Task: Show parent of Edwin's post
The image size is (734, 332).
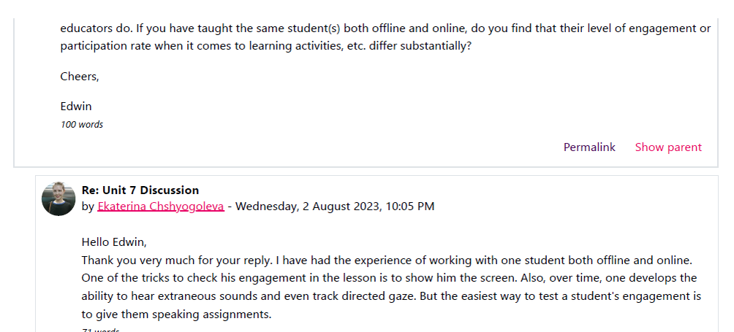Action: (668, 147)
